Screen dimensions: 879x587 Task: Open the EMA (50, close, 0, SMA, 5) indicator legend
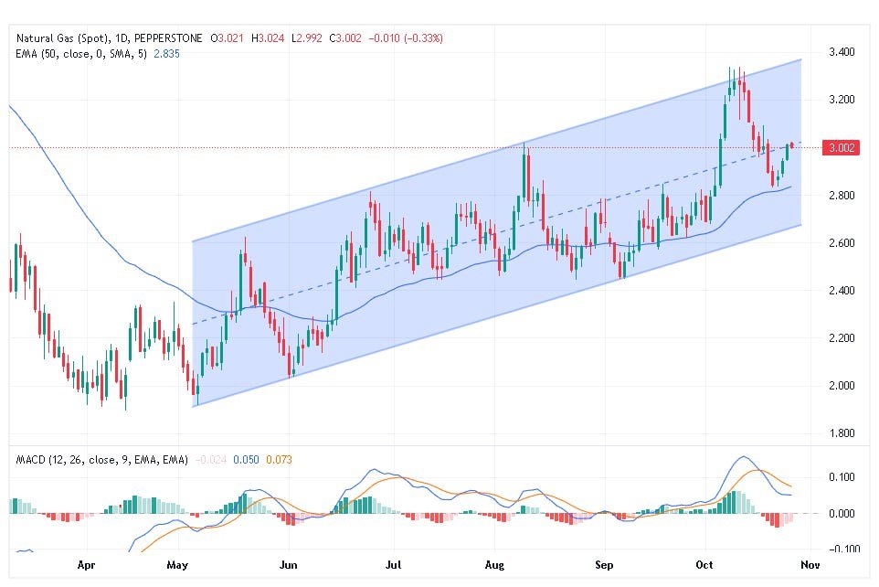point(81,54)
